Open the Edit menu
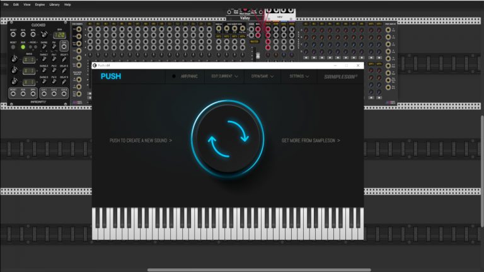 pyautogui.click(x=16, y=4)
